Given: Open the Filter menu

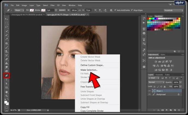Looking at the screenshot, I should pos(52,5).
